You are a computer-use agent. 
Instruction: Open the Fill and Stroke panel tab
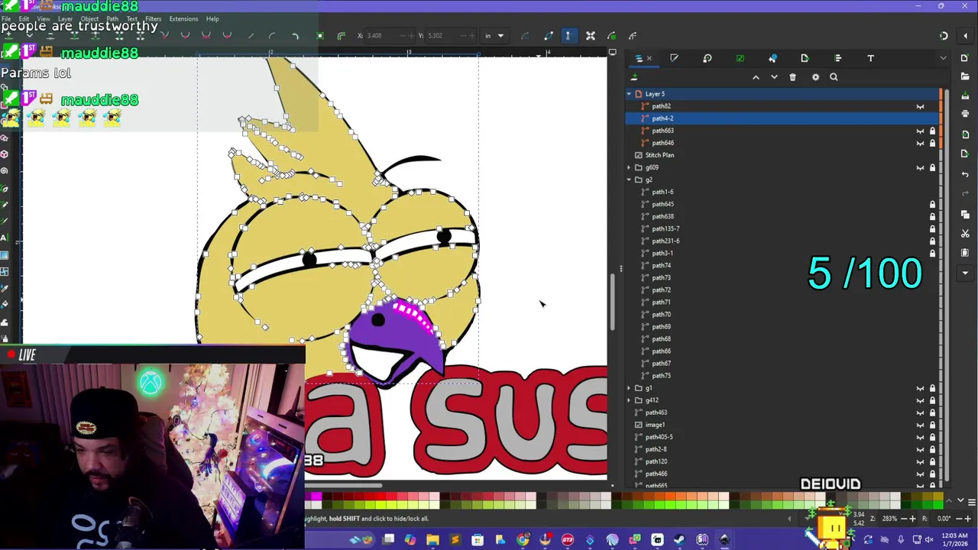674,58
